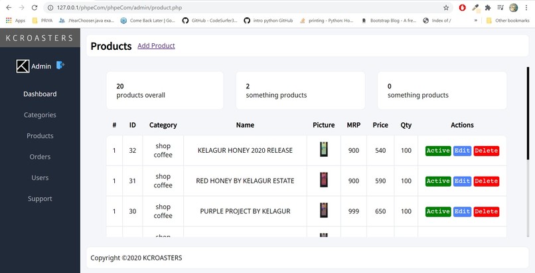The image size is (535, 273).
Task: Click the '20 products overall' card
Action: 165,90
